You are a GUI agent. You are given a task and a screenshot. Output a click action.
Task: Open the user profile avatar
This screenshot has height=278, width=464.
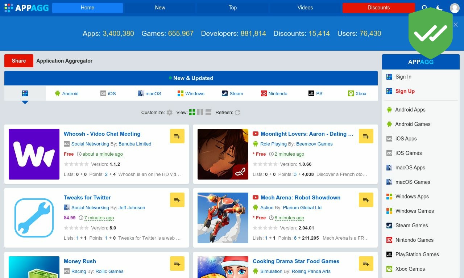pos(455,8)
